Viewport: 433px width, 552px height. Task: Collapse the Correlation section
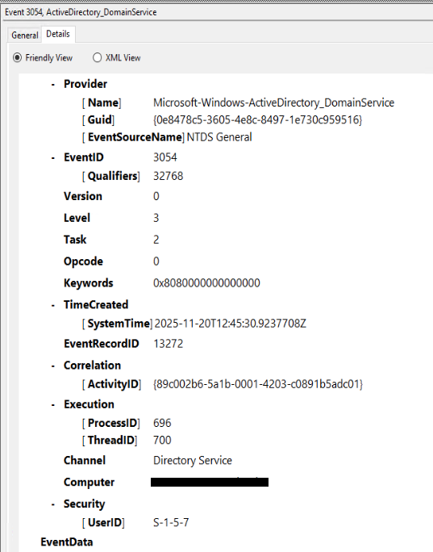[52, 366]
